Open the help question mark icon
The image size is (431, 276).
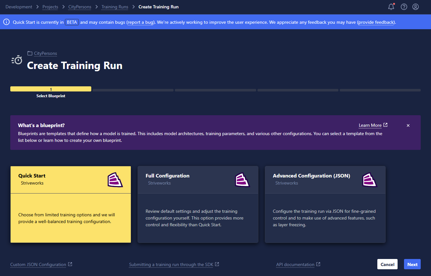point(404,7)
